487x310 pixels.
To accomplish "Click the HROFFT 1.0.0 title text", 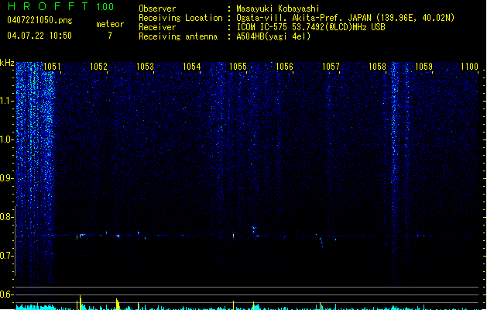I will (x=60, y=6).
